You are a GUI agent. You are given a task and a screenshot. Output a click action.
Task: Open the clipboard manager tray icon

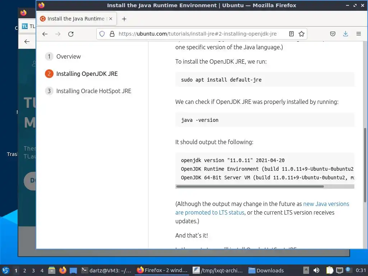(x=330, y=270)
